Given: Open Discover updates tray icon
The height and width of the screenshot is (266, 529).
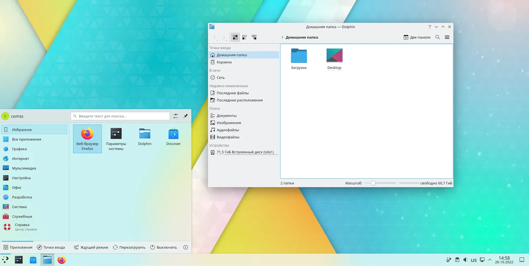Looking at the screenshot, I should pos(449,260).
